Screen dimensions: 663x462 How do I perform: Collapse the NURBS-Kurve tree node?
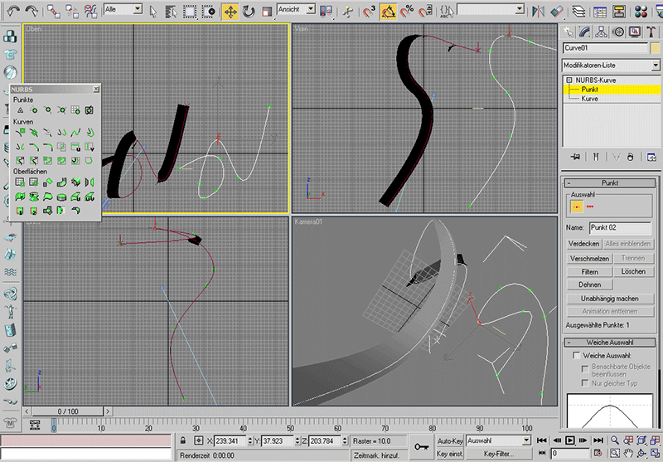click(x=569, y=80)
